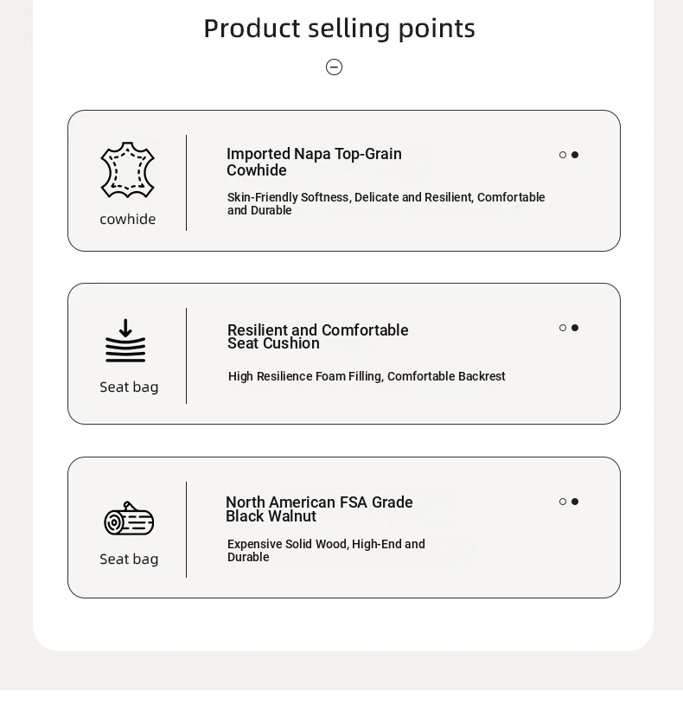The width and height of the screenshot is (683, 710).
Task: Select the filled dot on the seat cushion card
Action: click(575, 328)
